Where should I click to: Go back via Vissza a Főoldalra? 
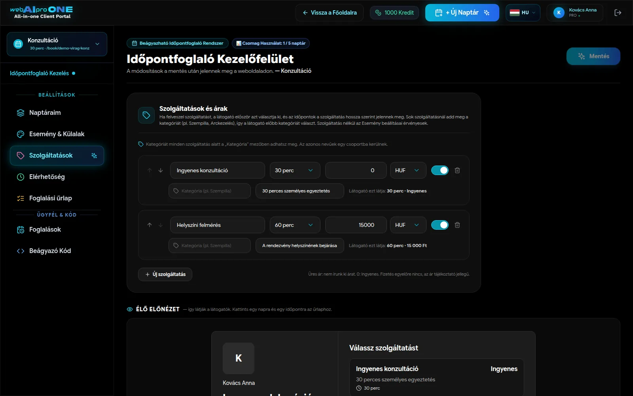[x=330, y=13]
